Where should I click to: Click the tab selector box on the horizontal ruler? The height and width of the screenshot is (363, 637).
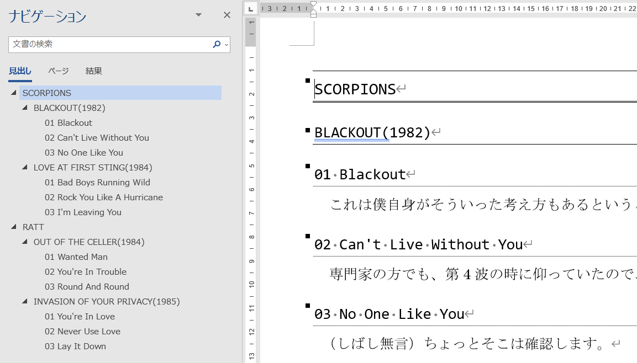pyautogui.click(x=250, y=9)
